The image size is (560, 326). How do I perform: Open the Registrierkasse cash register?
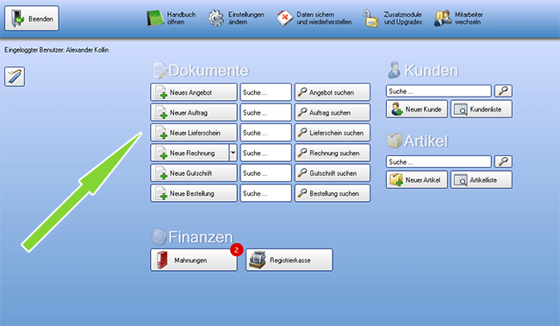[x=289, y=260]
